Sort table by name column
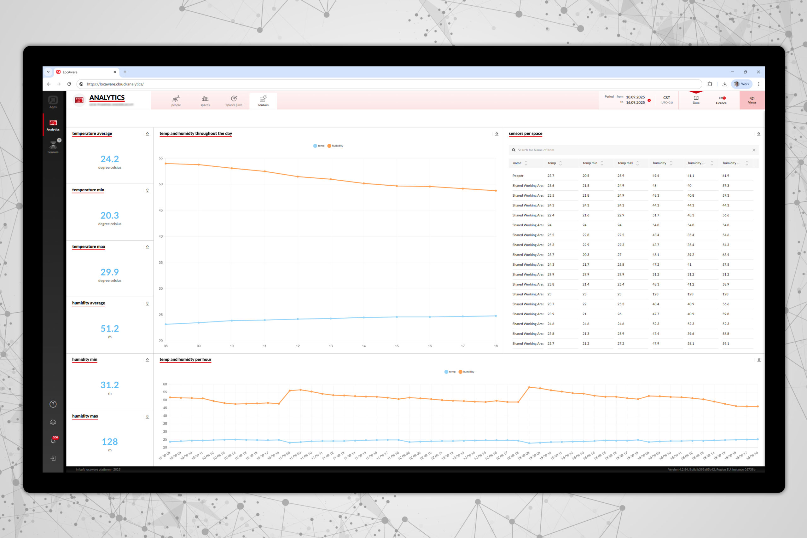 click(x=526, y=163)
